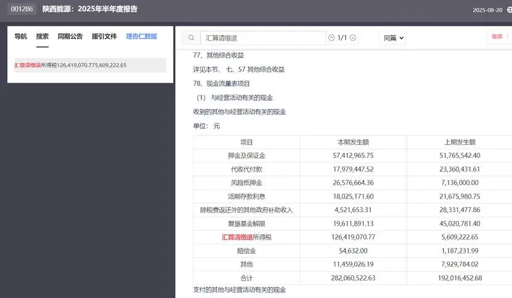Jump to previous match with the up-arrow icon
Image resolution: width=512 pixels, height=298 pixels.
pos(331,38)
